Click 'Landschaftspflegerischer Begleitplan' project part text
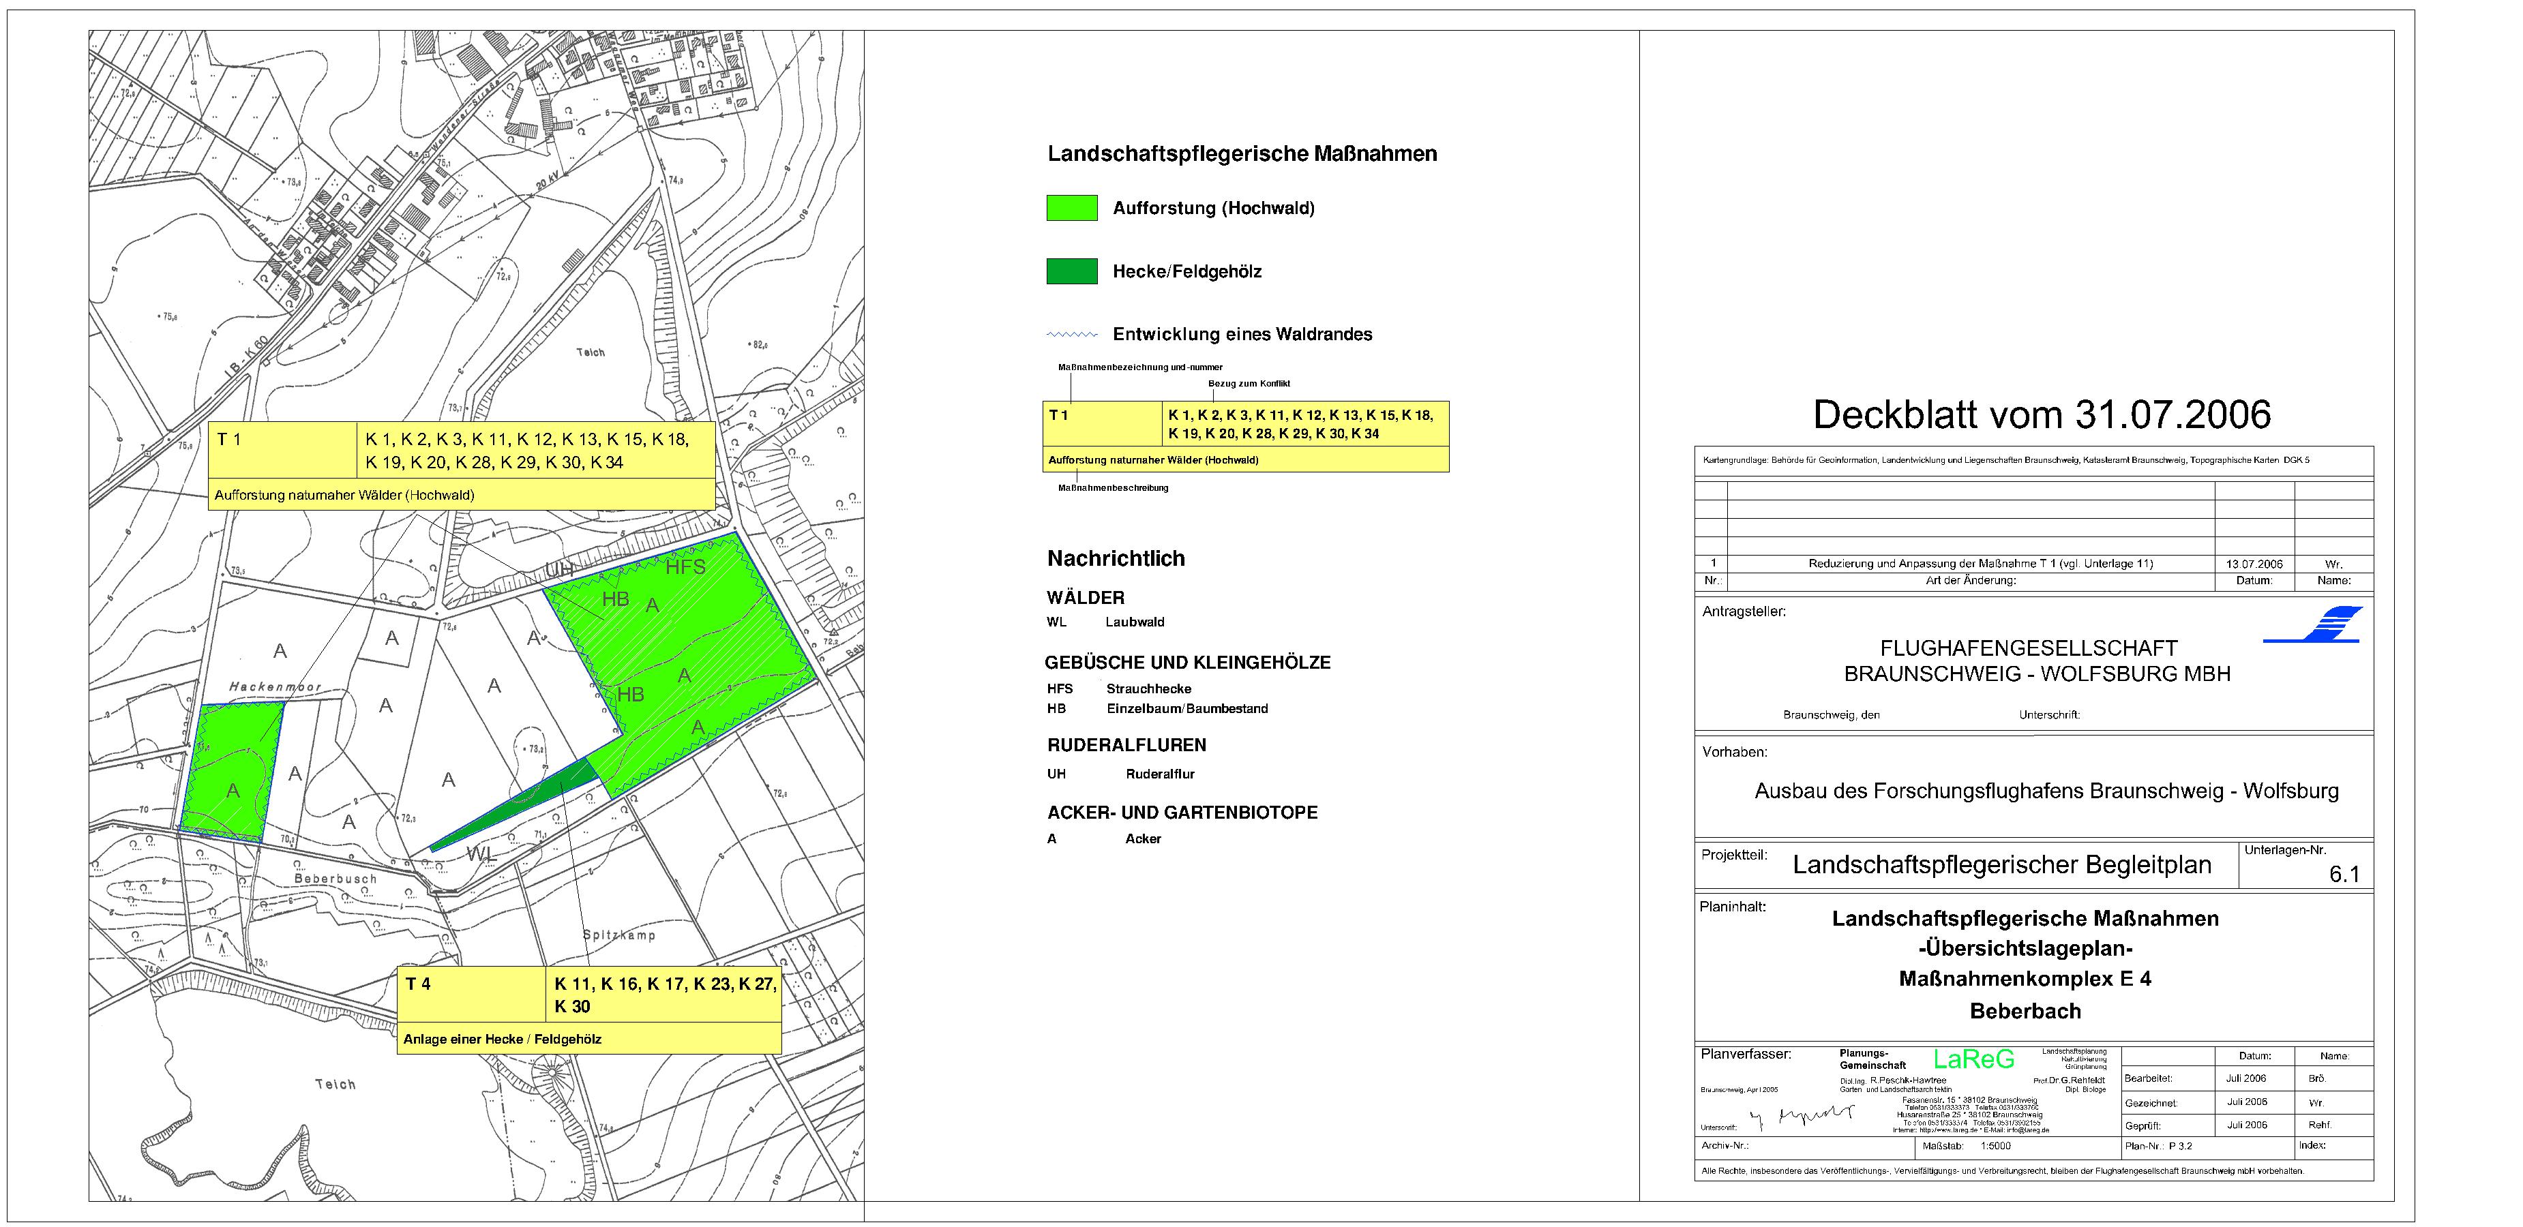The image size is (2523, 1227). (2003, 864)
